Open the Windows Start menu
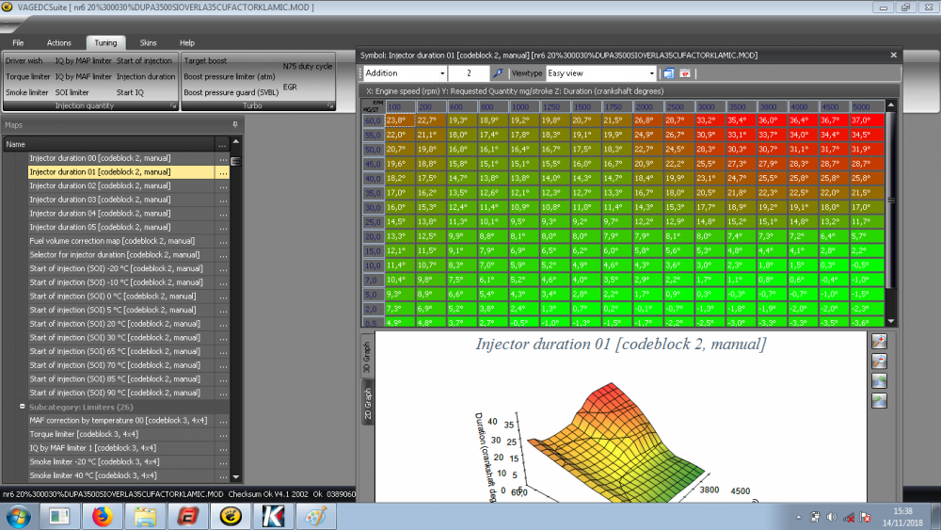941x530 pixels. 17,516
